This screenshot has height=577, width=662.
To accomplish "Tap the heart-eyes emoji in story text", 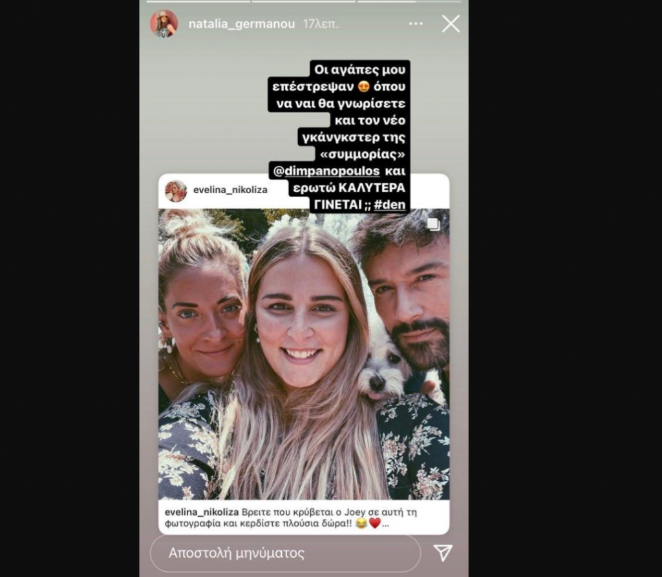I will 363,87.
